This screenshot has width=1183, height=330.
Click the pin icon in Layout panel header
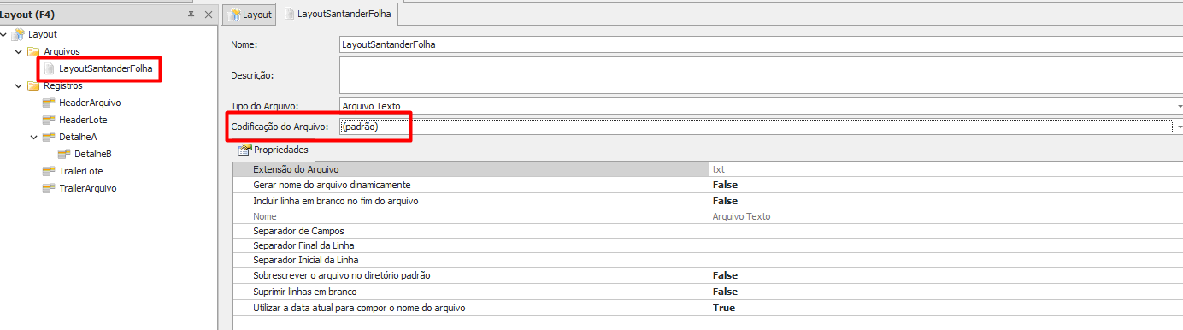pos(191,15)
